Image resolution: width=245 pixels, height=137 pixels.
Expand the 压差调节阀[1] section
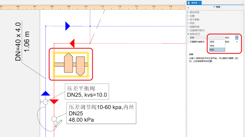tap(188, 30)
